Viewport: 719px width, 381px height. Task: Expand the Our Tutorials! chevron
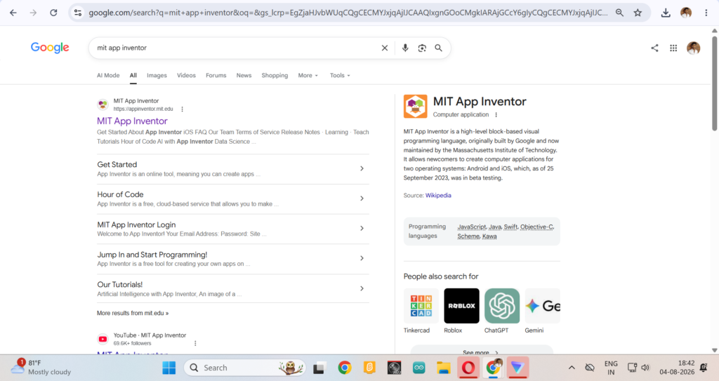tap(362, 288)
